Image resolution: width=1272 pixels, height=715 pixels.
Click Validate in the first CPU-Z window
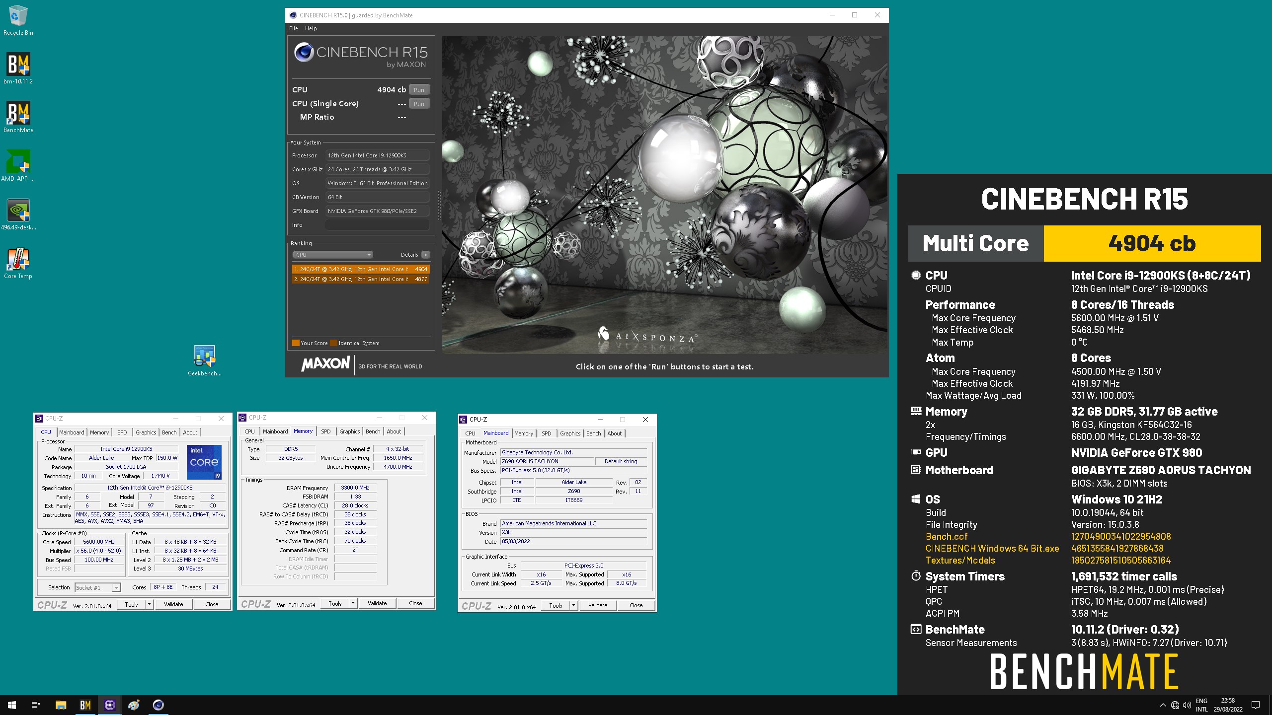(x=173, y=604)
